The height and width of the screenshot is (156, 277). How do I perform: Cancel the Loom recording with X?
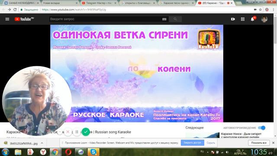[68, 132]
